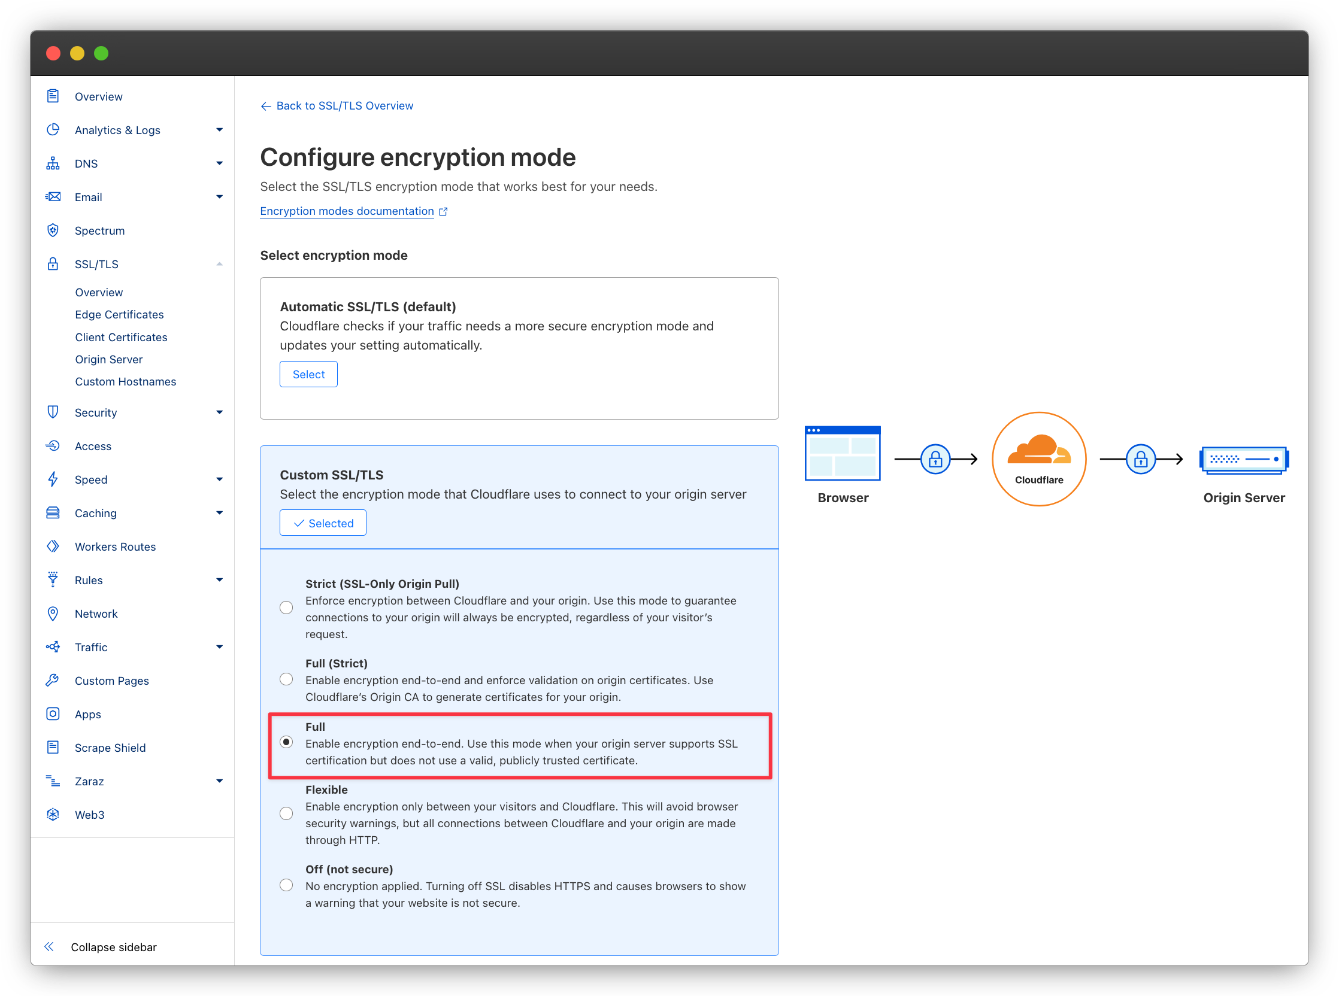The width and height of the screenshot is (1339, 996).
Task: Open SSL/TLS Overview submenu item
Action: coord(99,293)
